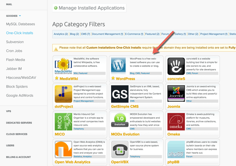Click 'Wiki, Featured' tags under MediaWiki

point(80,73)
